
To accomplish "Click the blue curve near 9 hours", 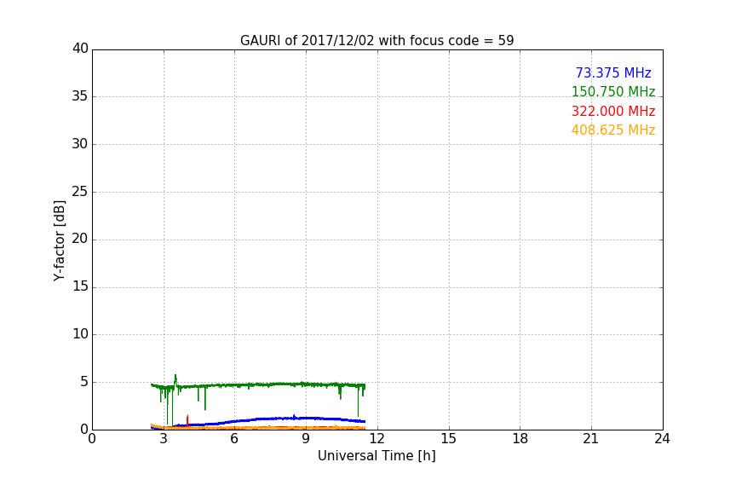I will coord(306,418).
